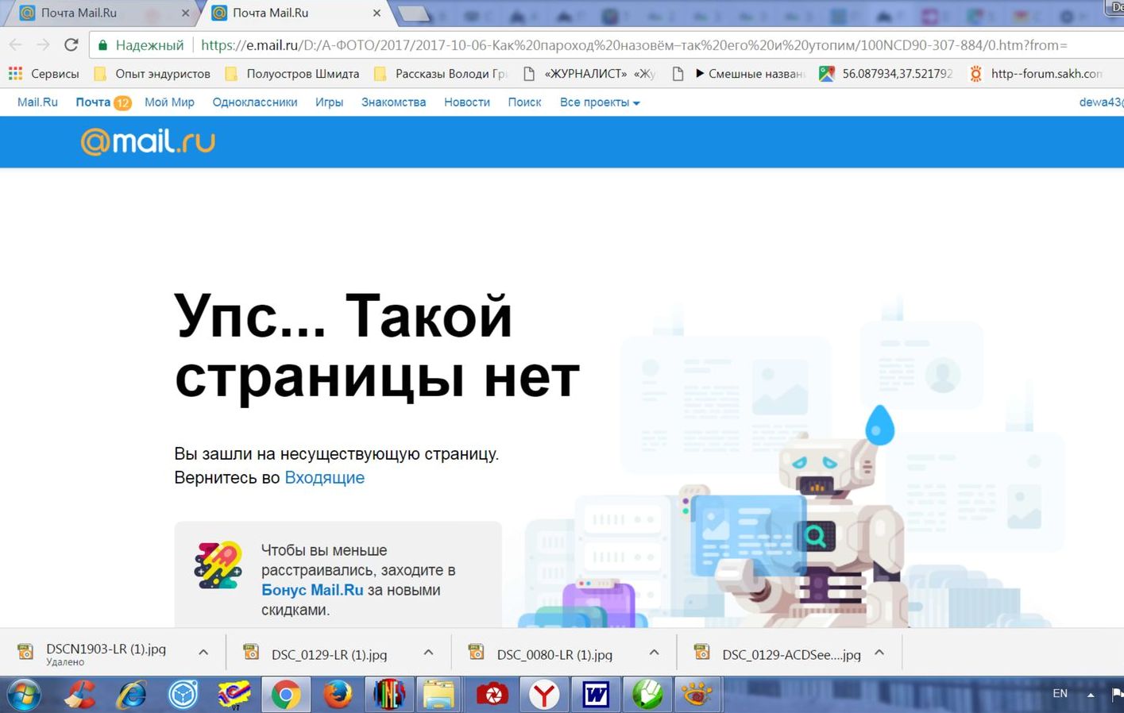The width and height of the screenshot is (1124, 713).
Task: Click the Бонус Mail.Ru rocket icon
Action: (x=218, y=565)
